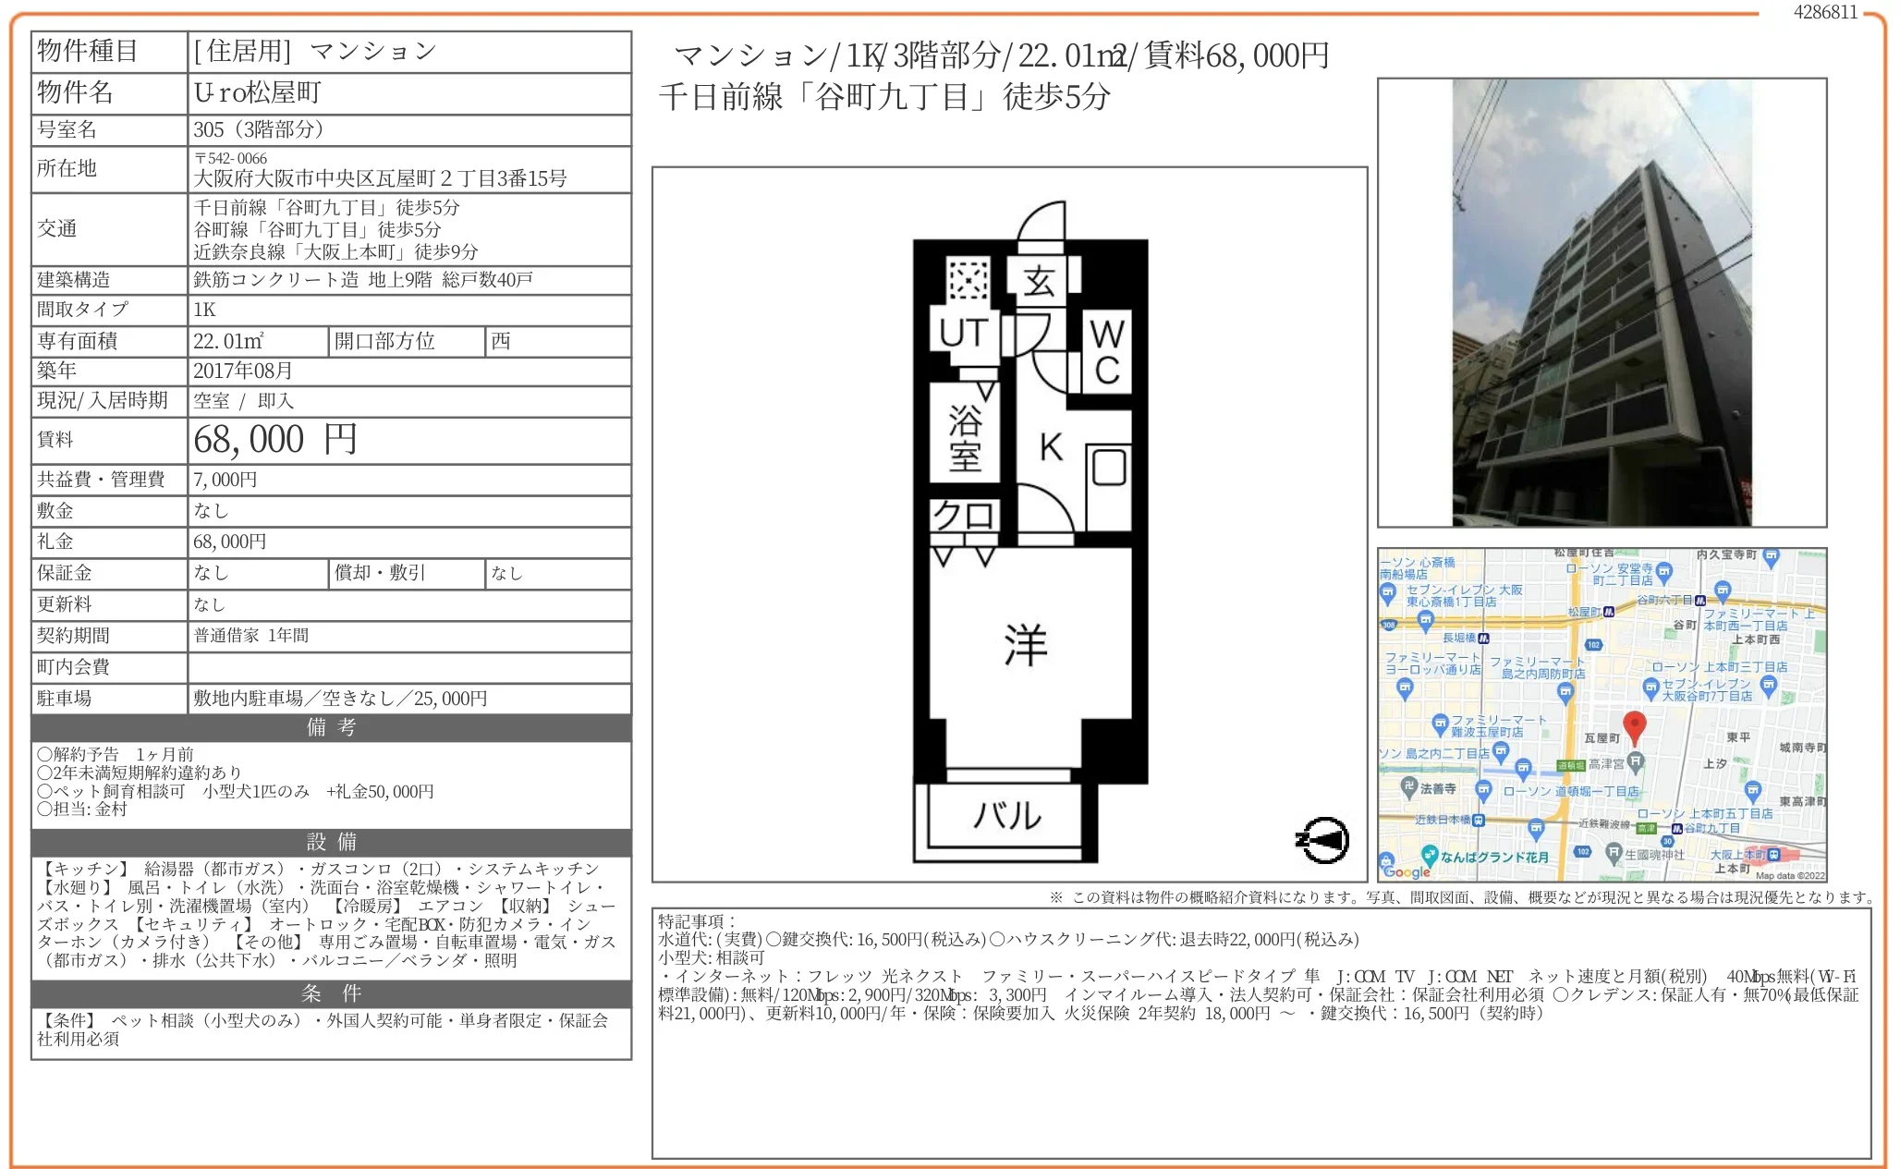
Task: Click the 近鉄日本橋 train station icon
Action: click(1479, 820)
